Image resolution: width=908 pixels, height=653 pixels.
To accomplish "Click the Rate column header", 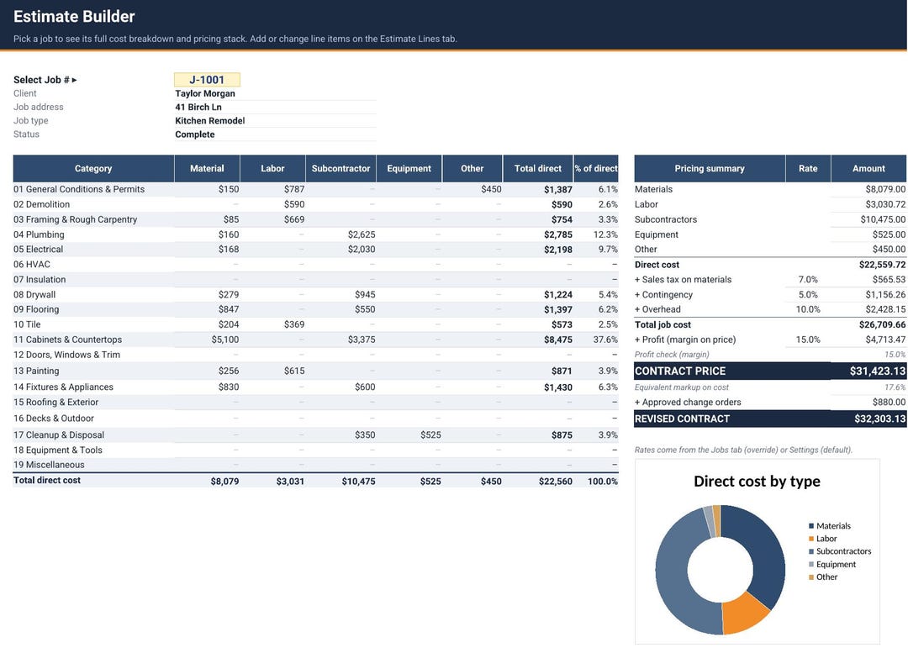I will [808, 168].
